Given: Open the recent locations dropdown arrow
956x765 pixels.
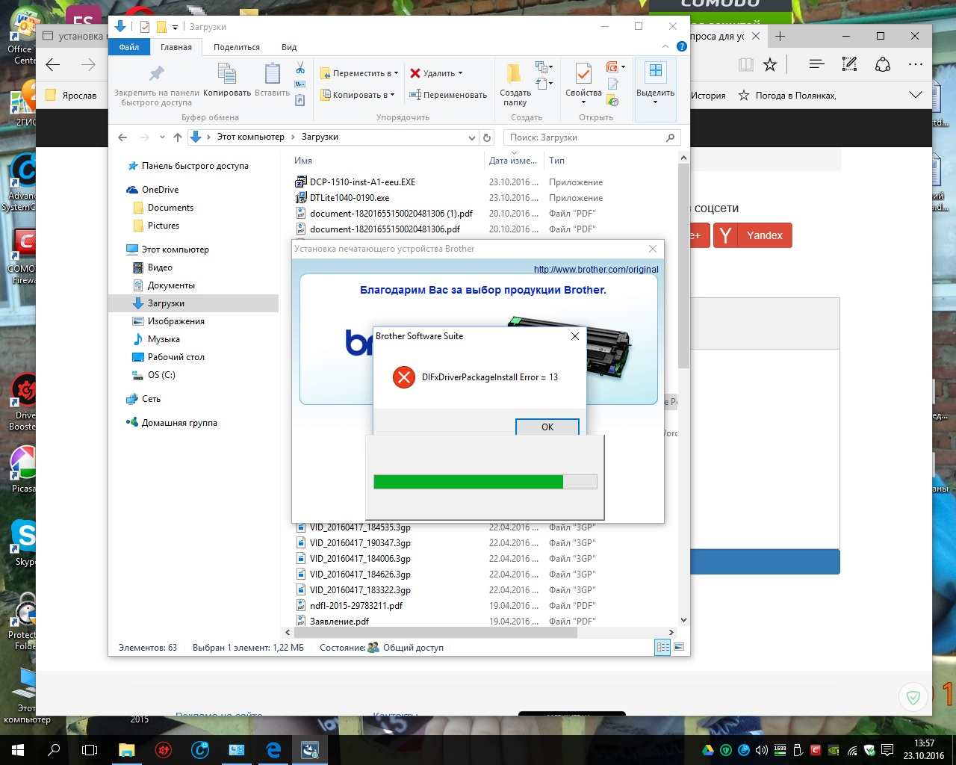Looking at the screenshot, I should click(162, 137).
